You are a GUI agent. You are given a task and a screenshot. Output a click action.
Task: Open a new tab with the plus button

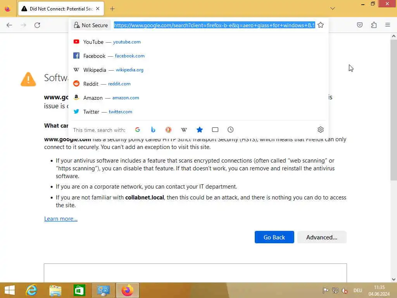point(112,9)
